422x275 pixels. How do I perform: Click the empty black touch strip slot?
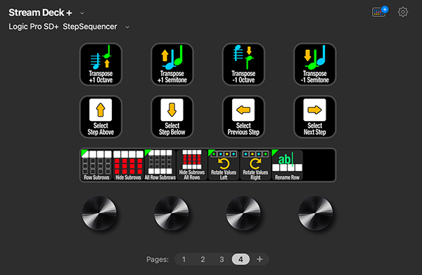[x=319, y=165]
